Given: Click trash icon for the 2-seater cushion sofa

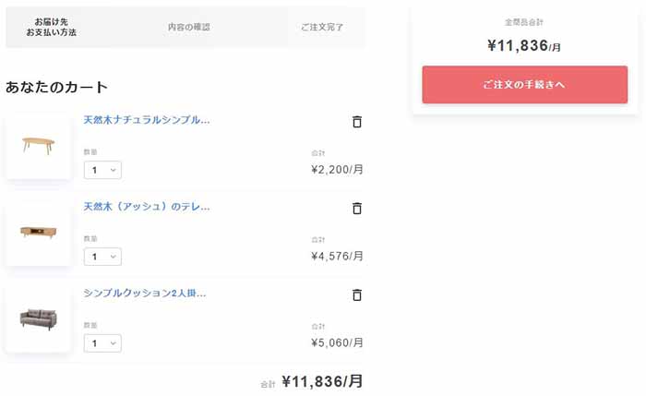Looking at the screenshot, I should (x=357, y=294).
